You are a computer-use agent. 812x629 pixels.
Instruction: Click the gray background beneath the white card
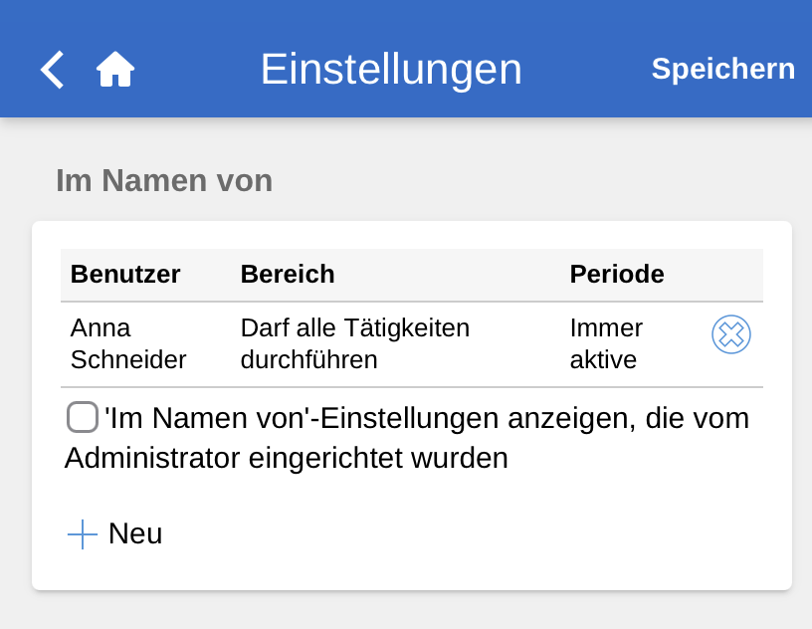click(412, 610)
